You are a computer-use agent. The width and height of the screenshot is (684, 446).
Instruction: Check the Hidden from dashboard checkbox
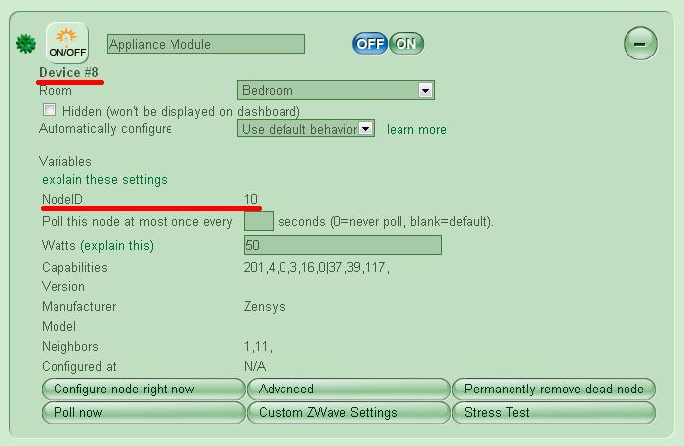click(49, 110)
